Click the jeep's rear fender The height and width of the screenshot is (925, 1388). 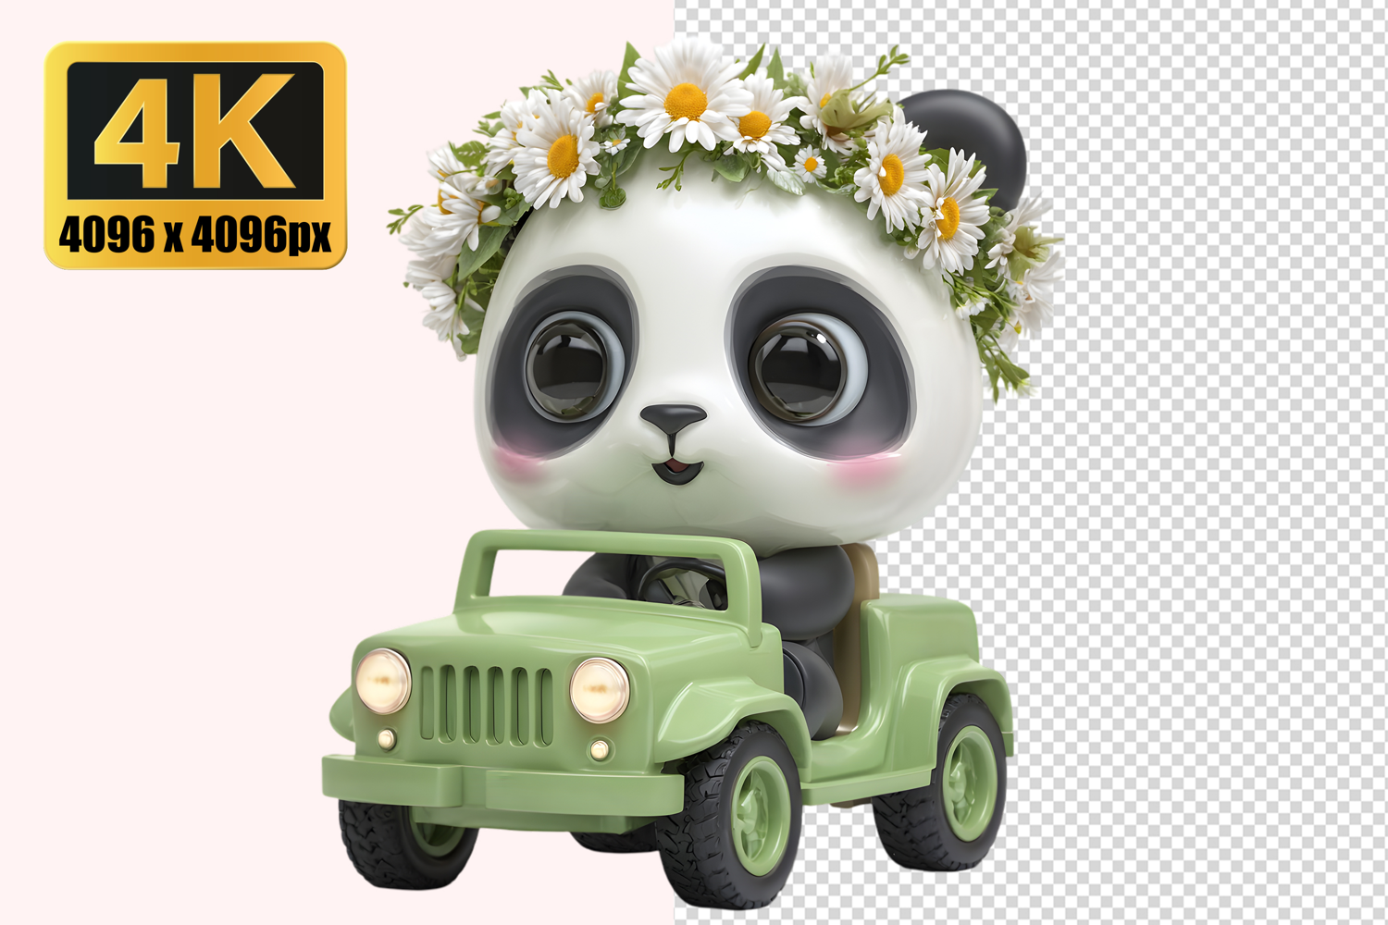pos(953,680)
